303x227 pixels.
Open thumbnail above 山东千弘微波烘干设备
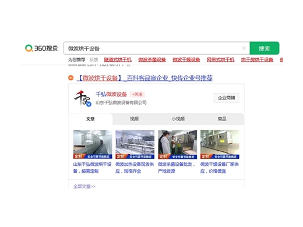(93, 144)
